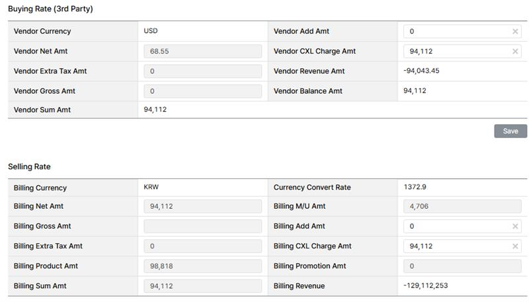Click the Billing Revenue value

pyautogui.click(x=427, y=285)
